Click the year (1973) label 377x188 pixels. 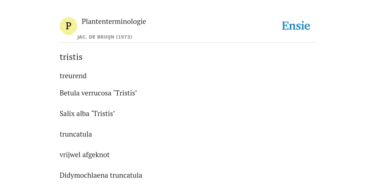click(124, 37)
